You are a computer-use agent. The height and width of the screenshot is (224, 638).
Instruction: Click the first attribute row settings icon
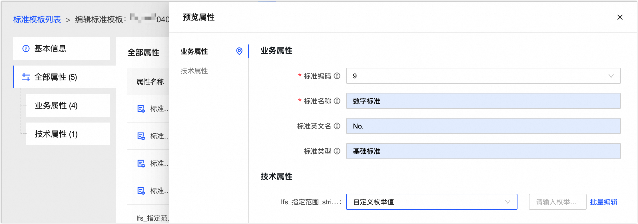(141, 109)
